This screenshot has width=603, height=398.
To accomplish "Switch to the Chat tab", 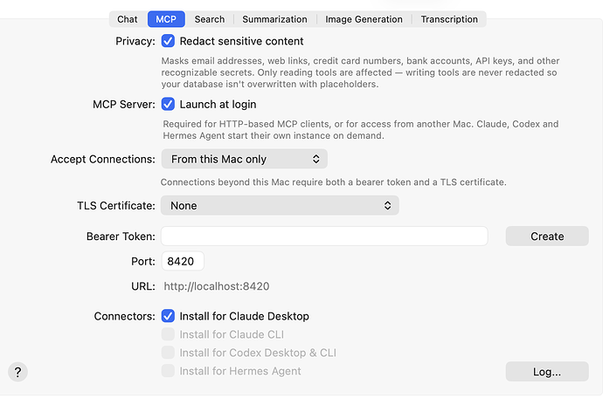I will pos(128,19).
